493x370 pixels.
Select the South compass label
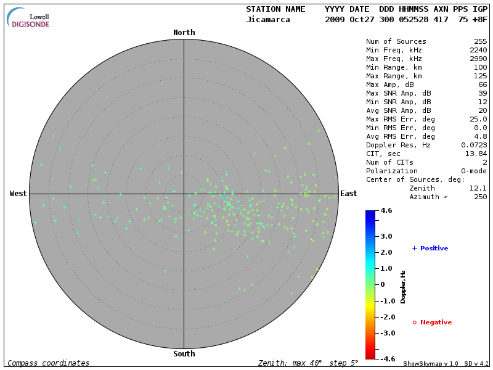(x=184, y=354)
